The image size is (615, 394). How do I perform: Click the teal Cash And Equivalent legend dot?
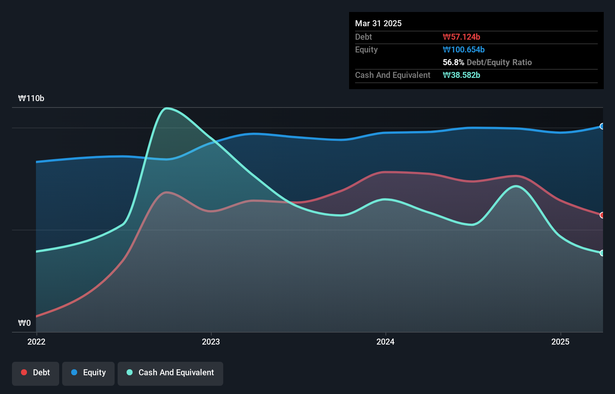click(x=130, y=372)
